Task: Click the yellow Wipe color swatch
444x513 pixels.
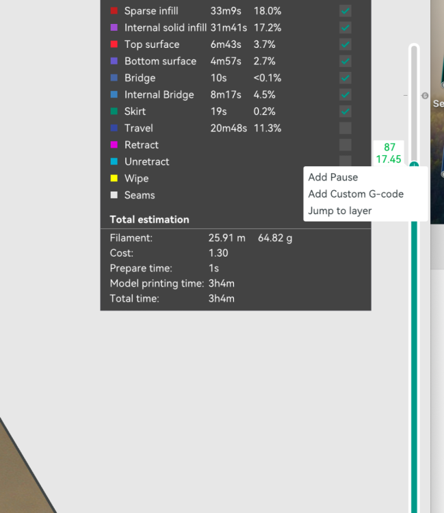Action: click(x=114, y=179)
